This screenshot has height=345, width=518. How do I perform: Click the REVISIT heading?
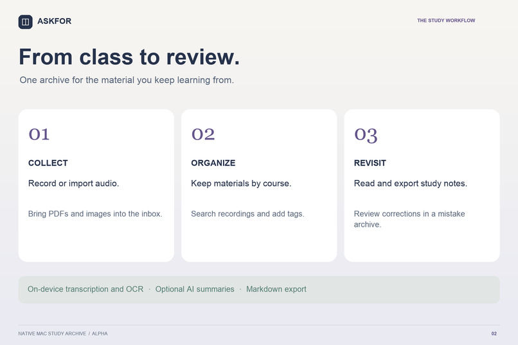pos(370,163)
